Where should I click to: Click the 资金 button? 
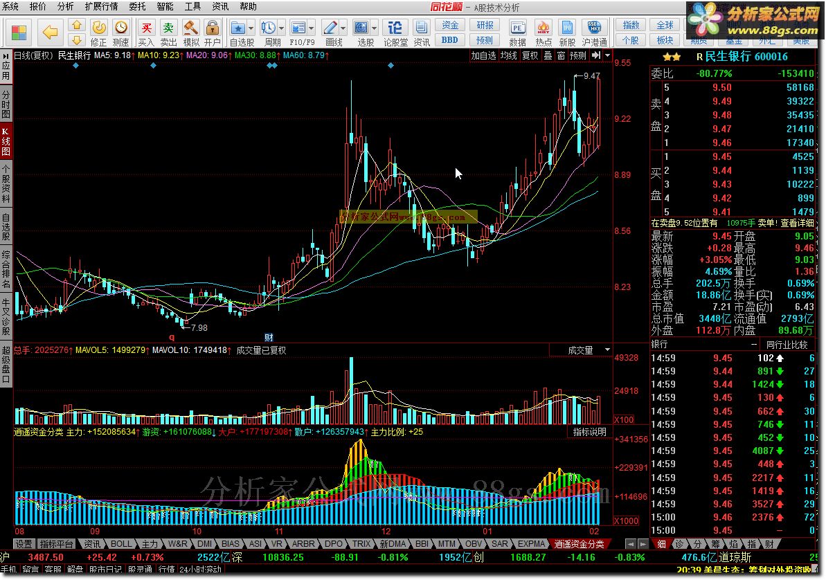pos(450,26)
